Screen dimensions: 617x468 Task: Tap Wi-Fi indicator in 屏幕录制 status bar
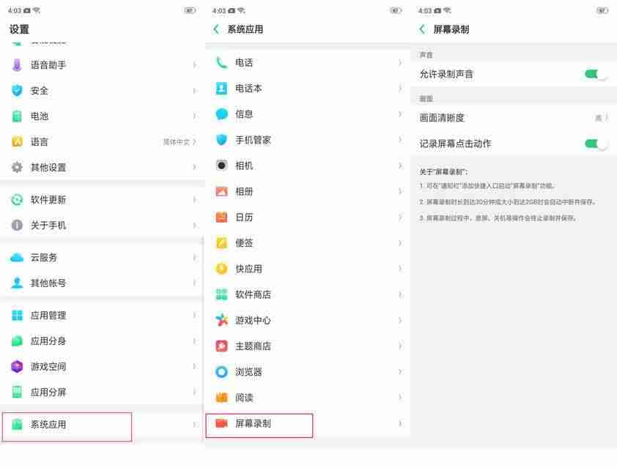448,10
